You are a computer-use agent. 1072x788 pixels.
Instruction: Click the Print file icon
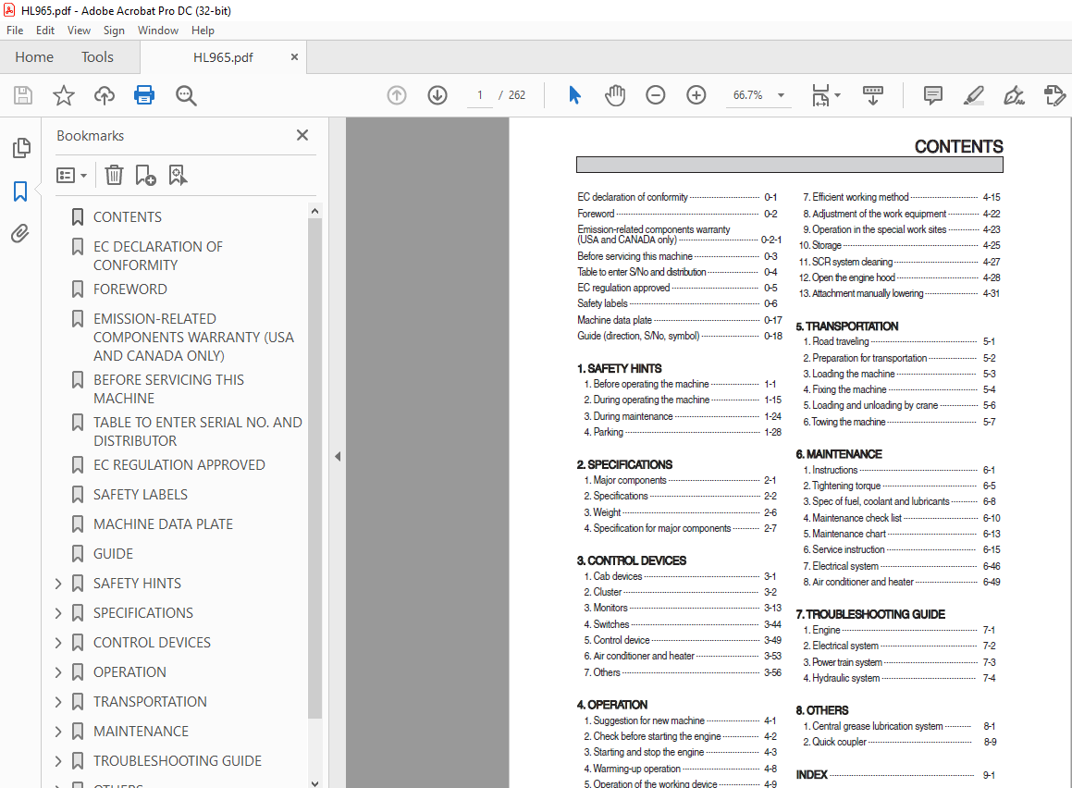(x=143, y=95)
